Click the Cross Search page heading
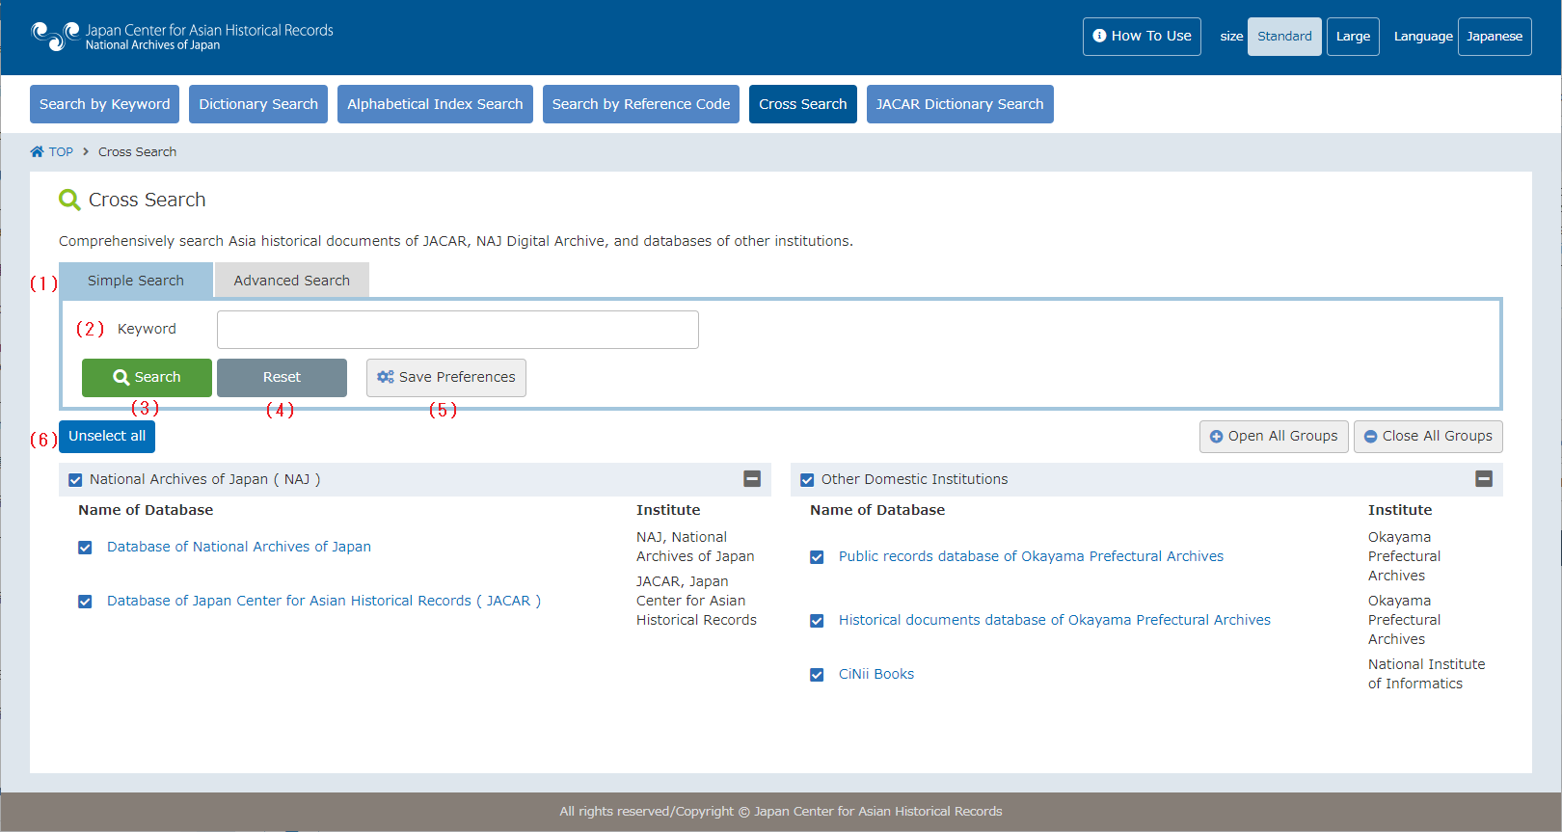Viewport: 1562px width, 832px height. [147, 200]
